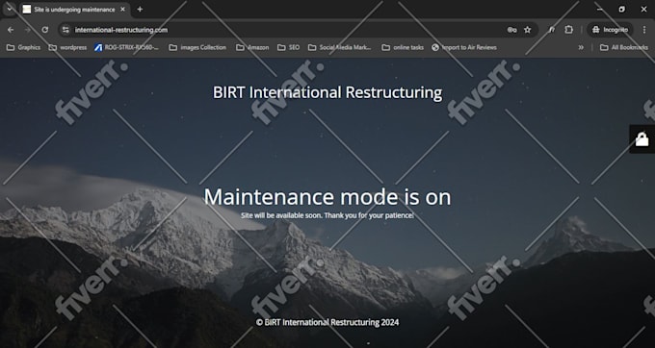Open a new tab with plus button
The width and height of the screenshot is (655, 348).
click(x=140, y=10)
